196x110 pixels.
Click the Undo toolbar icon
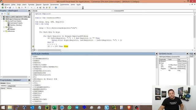[x=25, y=8]
